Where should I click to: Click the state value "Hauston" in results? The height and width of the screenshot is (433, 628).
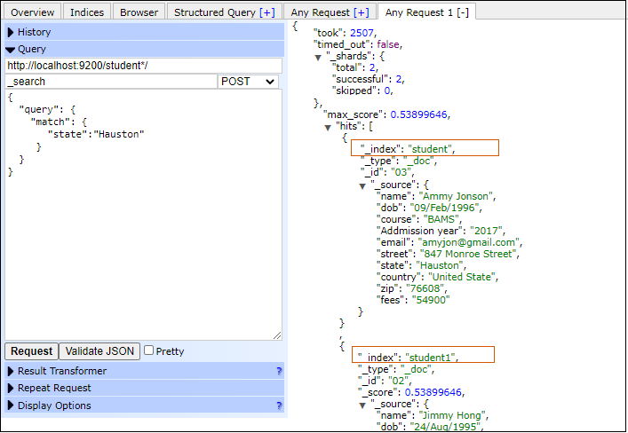coord(440,265)
